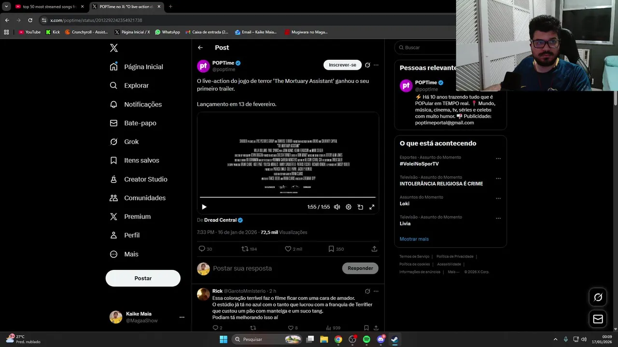618x347 pixels.
Task: Open the tab search dropdown
Action: (x=6, y=7)
